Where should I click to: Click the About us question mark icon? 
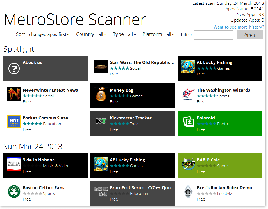(x=14, y=69)
